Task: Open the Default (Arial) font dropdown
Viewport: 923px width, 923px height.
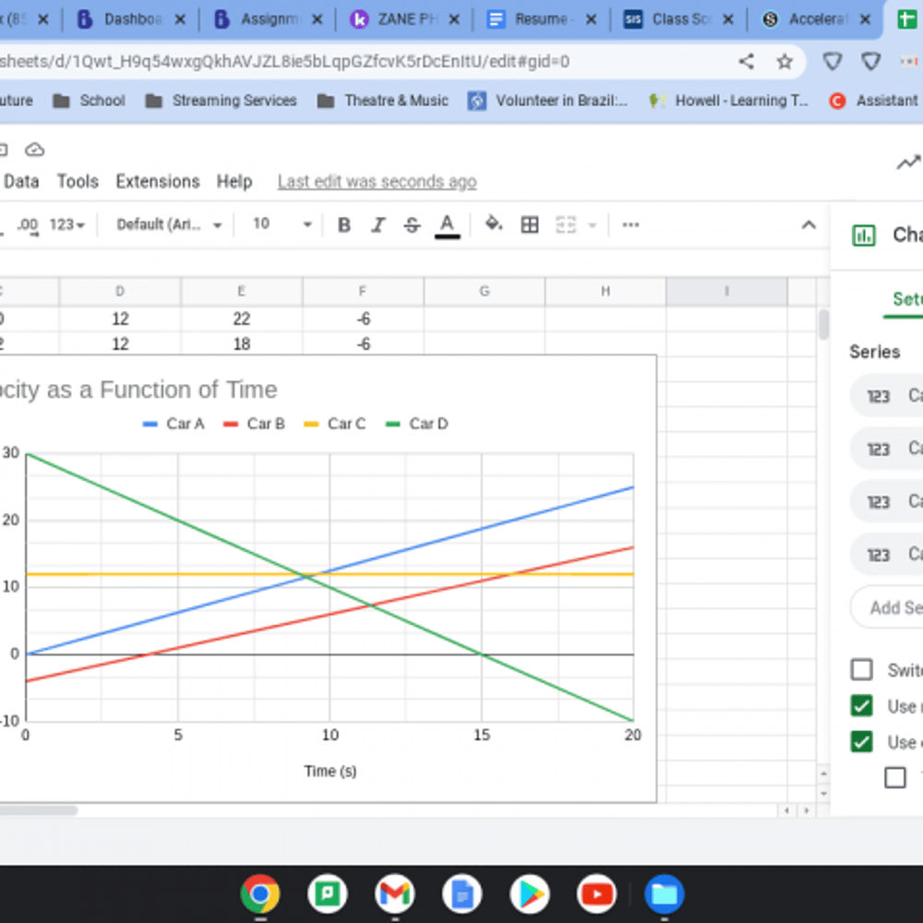Action: click(x=169, y=225)
